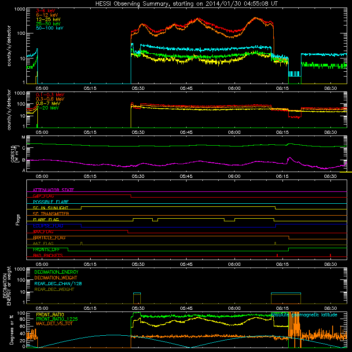Pick the SC_TRANSMITTER flag label
This screenshot has height=352, width=352.
[x=51, y=214]
